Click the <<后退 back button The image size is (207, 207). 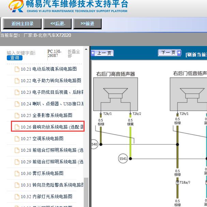57,24
